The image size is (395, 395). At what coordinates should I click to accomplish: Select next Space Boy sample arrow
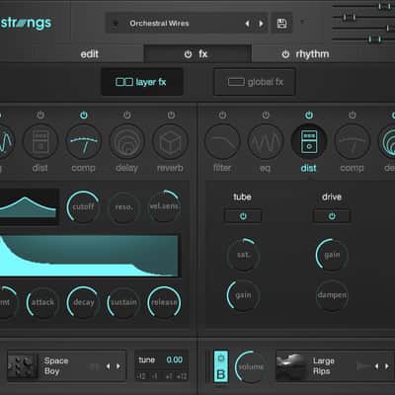[x=118, y=366]
